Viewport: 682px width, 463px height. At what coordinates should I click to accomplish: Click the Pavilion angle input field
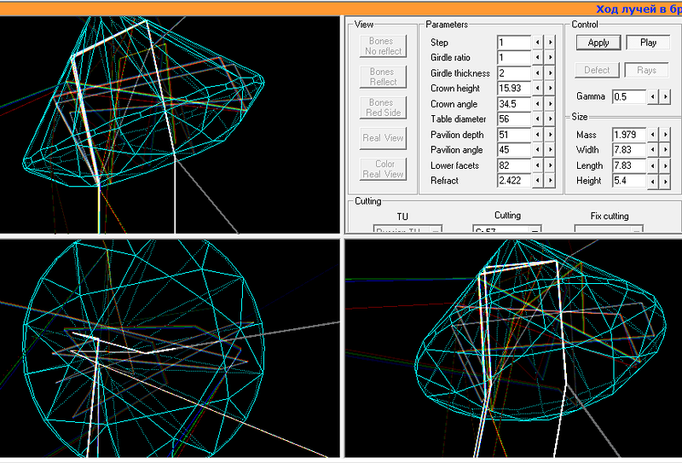[514, 149]
